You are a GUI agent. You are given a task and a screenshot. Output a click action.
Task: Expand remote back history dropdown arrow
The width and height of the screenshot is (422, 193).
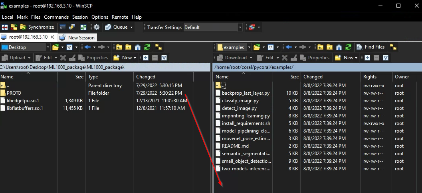pos(295,47)
